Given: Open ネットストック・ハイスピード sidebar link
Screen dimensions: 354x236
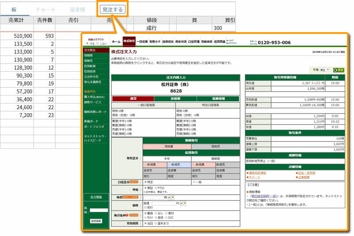Looking at the screenshot, I should (x=95, y=138).
